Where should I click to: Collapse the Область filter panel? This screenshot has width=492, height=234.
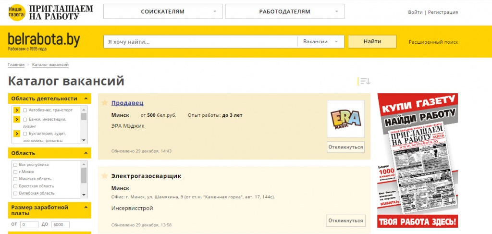(86, 153)
